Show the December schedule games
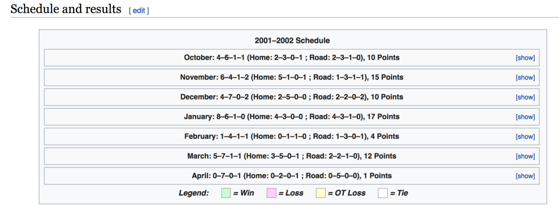The image size is (559, 215). pyautogui.click(x=525, y=97)
